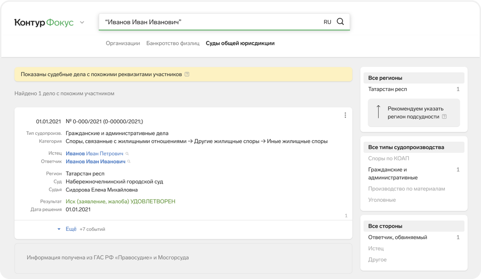The height and width of the screenshot is (279, 481).
Task: Filter by Гражданские и административные type
Action: (x=393, y=173)
